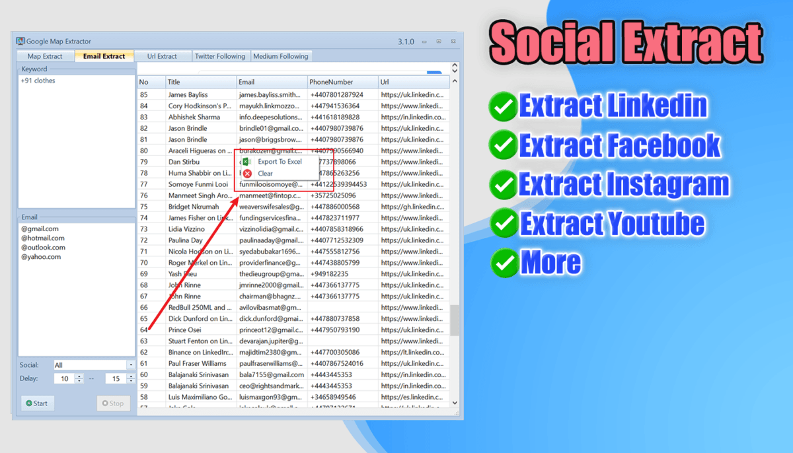This screenshot has height=453, width=793.
Task: Switch to the Map Extract tab
Action: 44,55
